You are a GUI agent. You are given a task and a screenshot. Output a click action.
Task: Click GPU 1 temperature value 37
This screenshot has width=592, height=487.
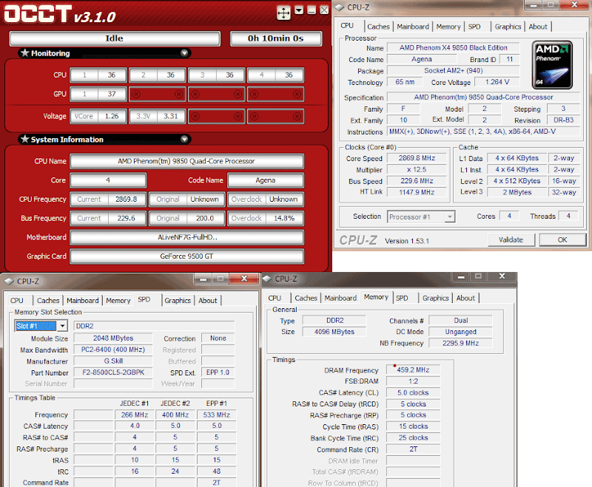[x=112, y=94]
